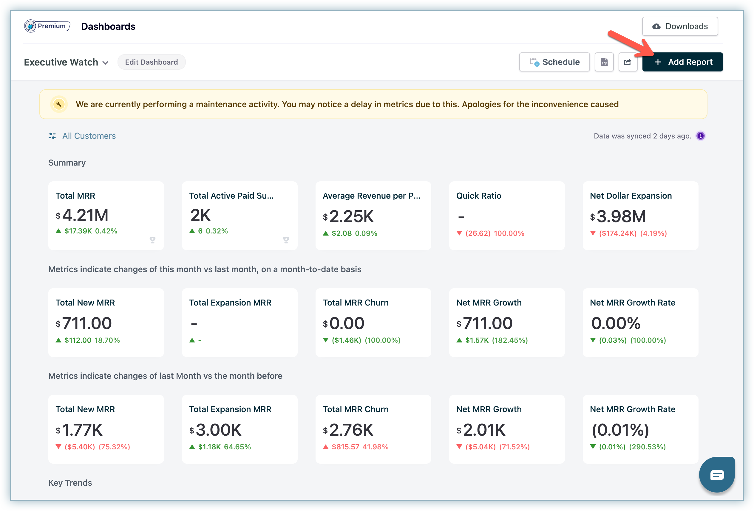Viewport: 754px width, 511px height.
Task: Select the Net Dollar Expansion card
Action: pyautogui.click(x=640, y=215)
